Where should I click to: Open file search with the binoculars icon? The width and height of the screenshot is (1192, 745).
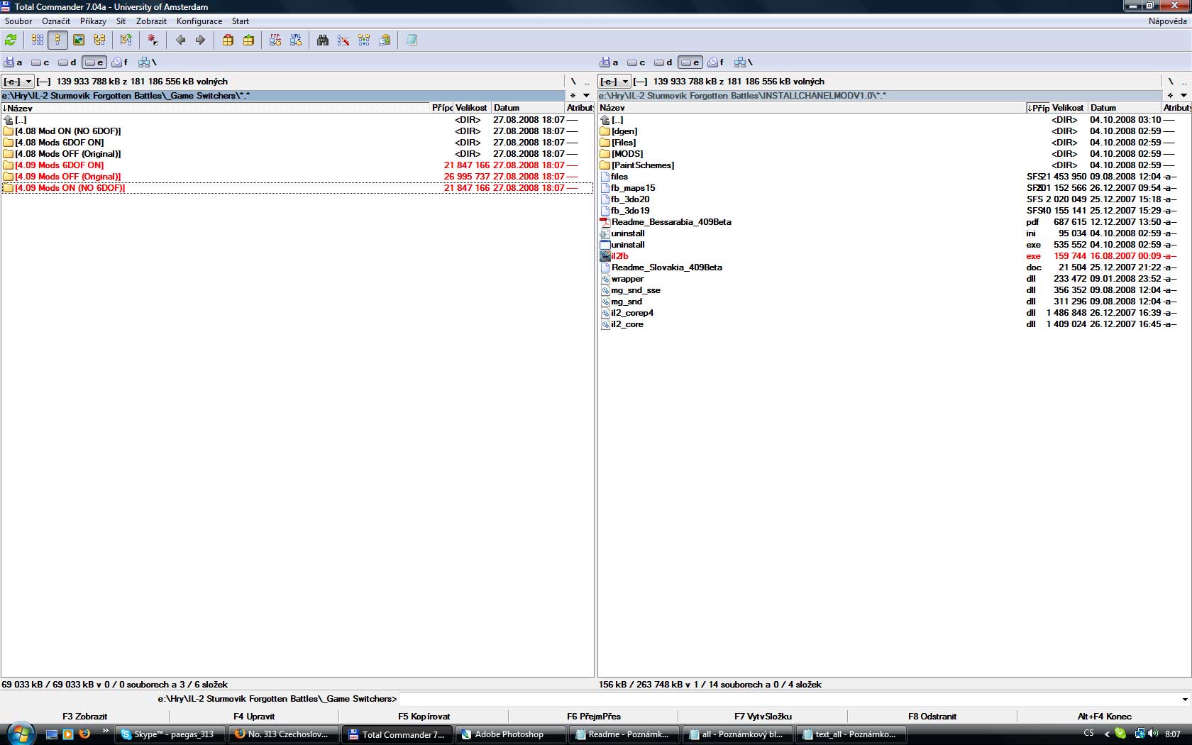(323, 40)
